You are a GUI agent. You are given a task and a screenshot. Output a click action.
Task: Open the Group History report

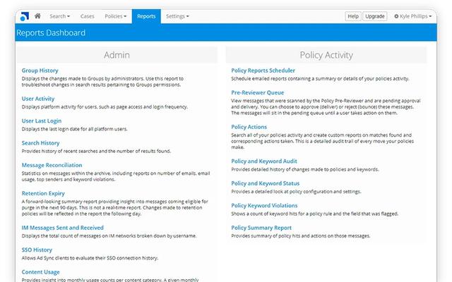click(x=41, y=71)
